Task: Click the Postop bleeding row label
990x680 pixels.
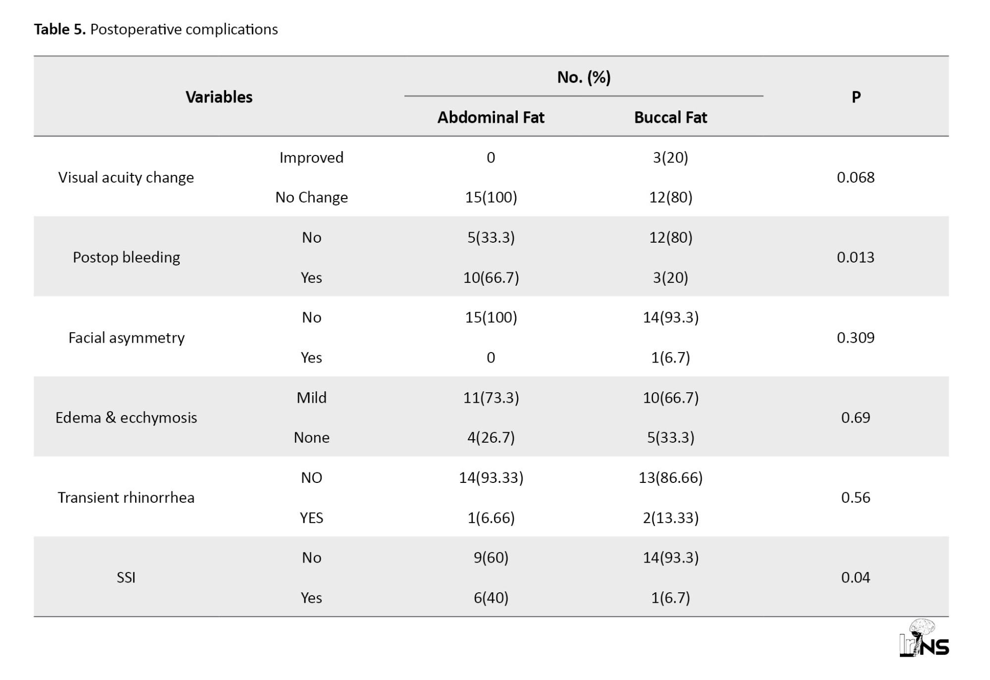Action: tap(126, 258)
